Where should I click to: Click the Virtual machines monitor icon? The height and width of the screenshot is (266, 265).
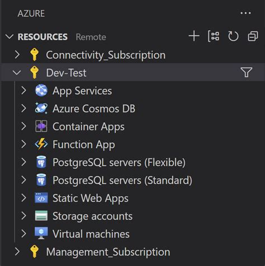tap(41, 234)
